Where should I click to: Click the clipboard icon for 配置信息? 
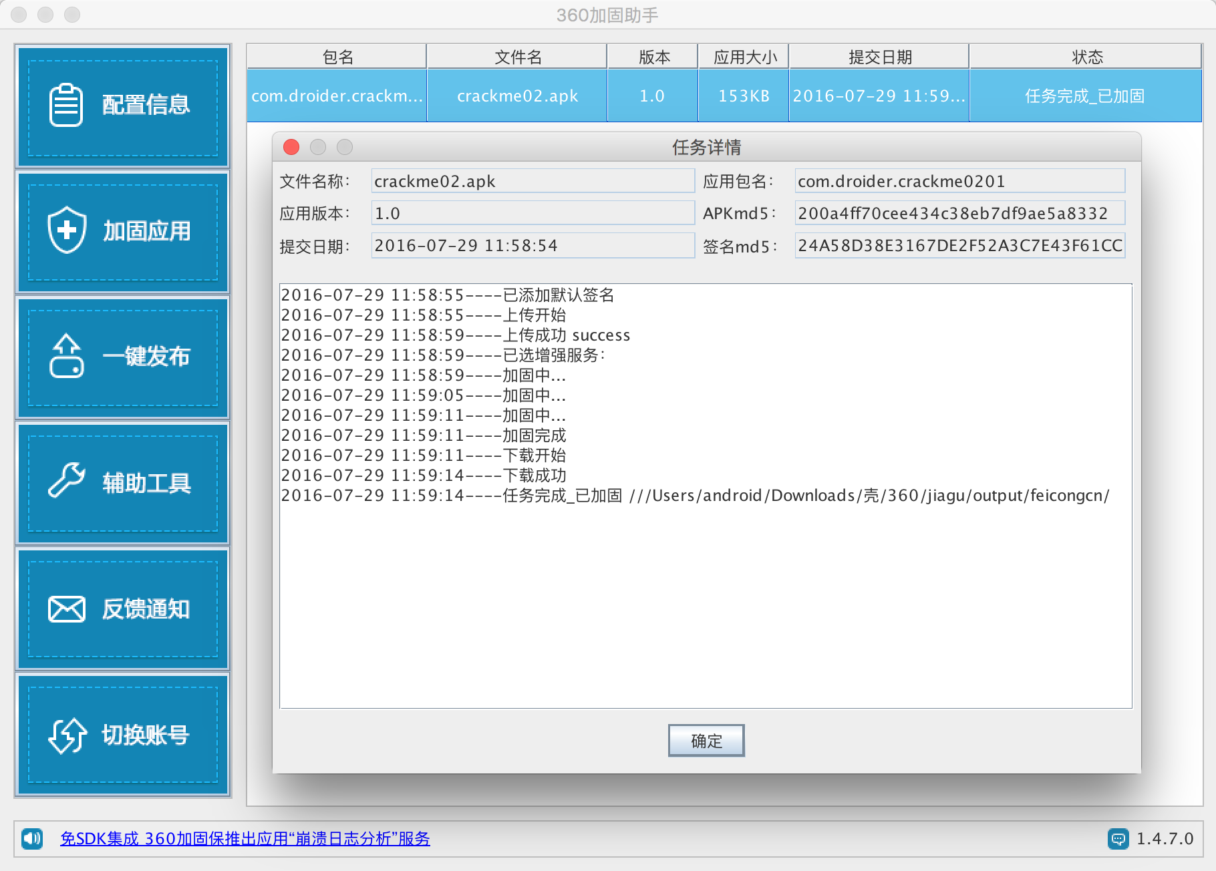click(65, 106)
